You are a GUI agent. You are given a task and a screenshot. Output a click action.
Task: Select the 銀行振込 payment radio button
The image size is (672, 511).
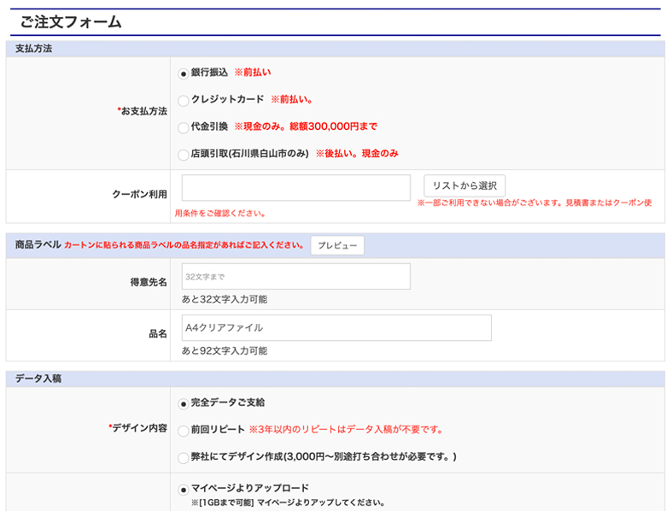(x=184, y=73)
